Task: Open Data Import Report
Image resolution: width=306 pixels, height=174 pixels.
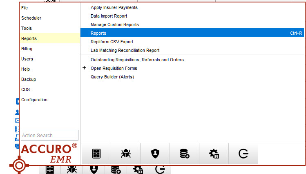Action: click(109, 16)
